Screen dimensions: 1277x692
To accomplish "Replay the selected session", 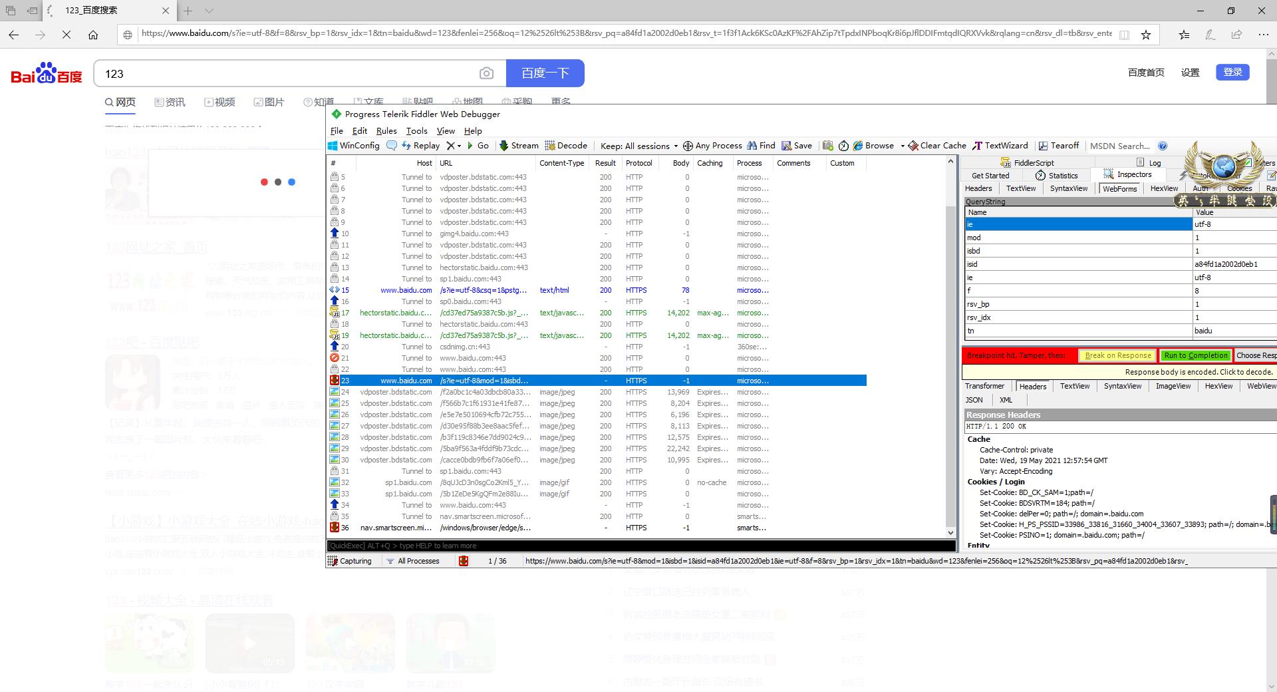I will tap(420, 146).
